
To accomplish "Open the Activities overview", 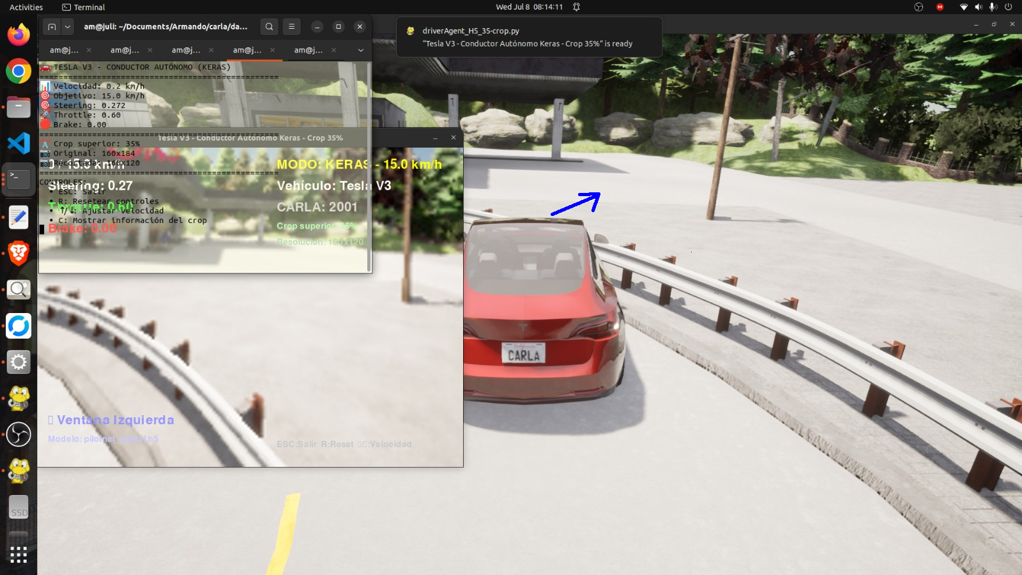I will [26, 7].
